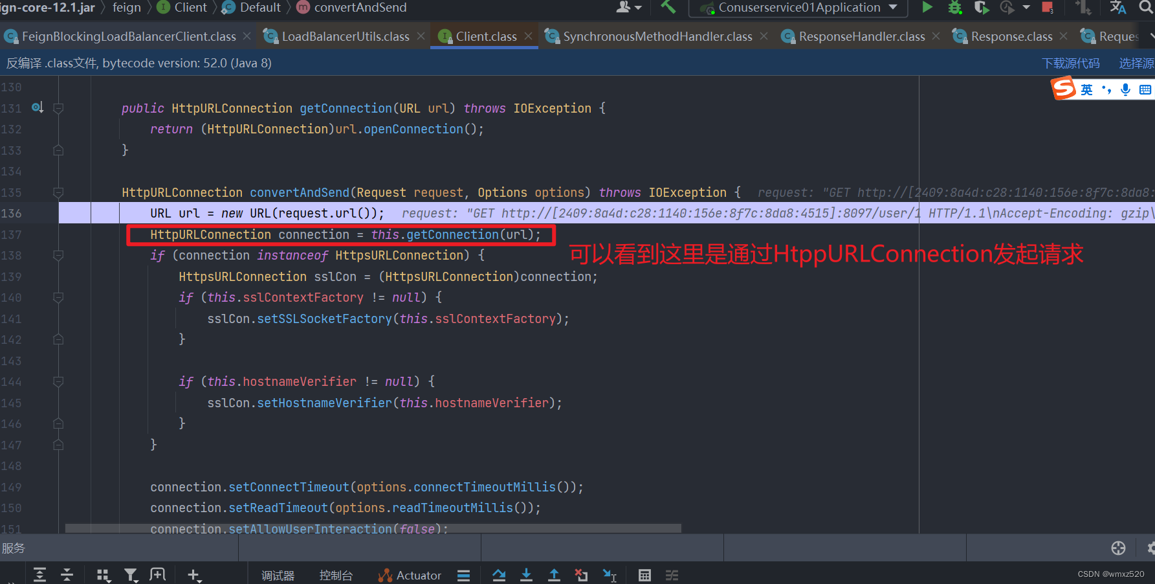Collapse all services in the Services panel
1155x584 pixels.
(x=67, y=575)
